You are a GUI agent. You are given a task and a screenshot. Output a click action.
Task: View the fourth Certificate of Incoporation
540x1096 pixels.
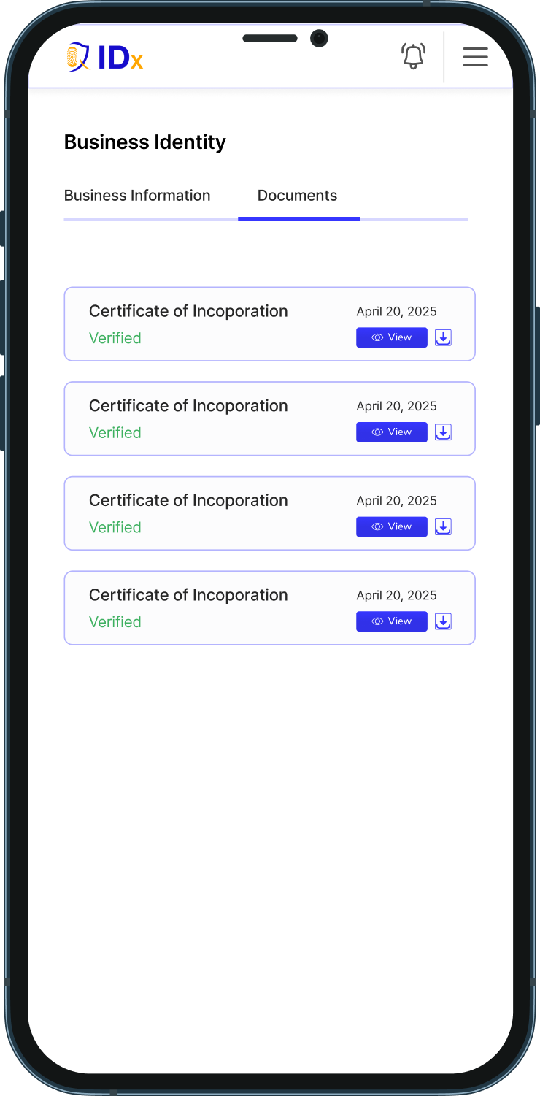click(x=391, y=621)
